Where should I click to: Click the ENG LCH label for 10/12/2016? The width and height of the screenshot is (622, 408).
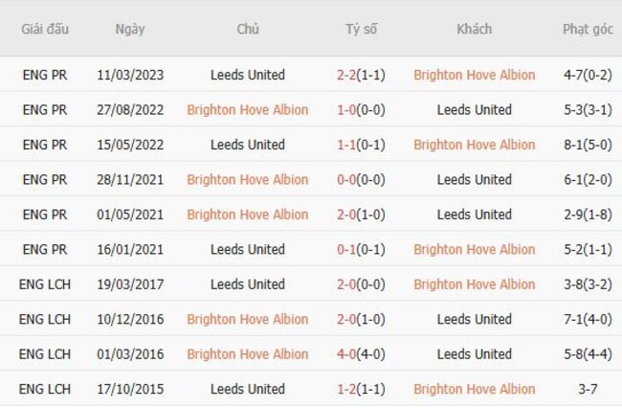click(45, 319)
